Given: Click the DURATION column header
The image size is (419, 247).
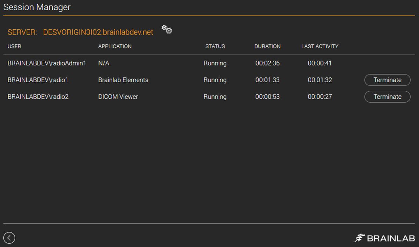Looking at the screenshot, I should click(267, 46).
